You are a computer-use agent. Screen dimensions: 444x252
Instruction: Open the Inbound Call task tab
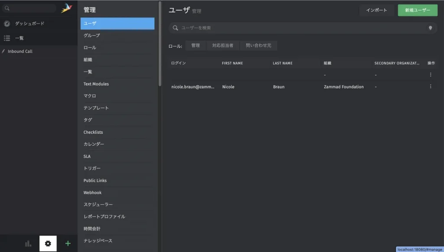[x=39, y=51]
